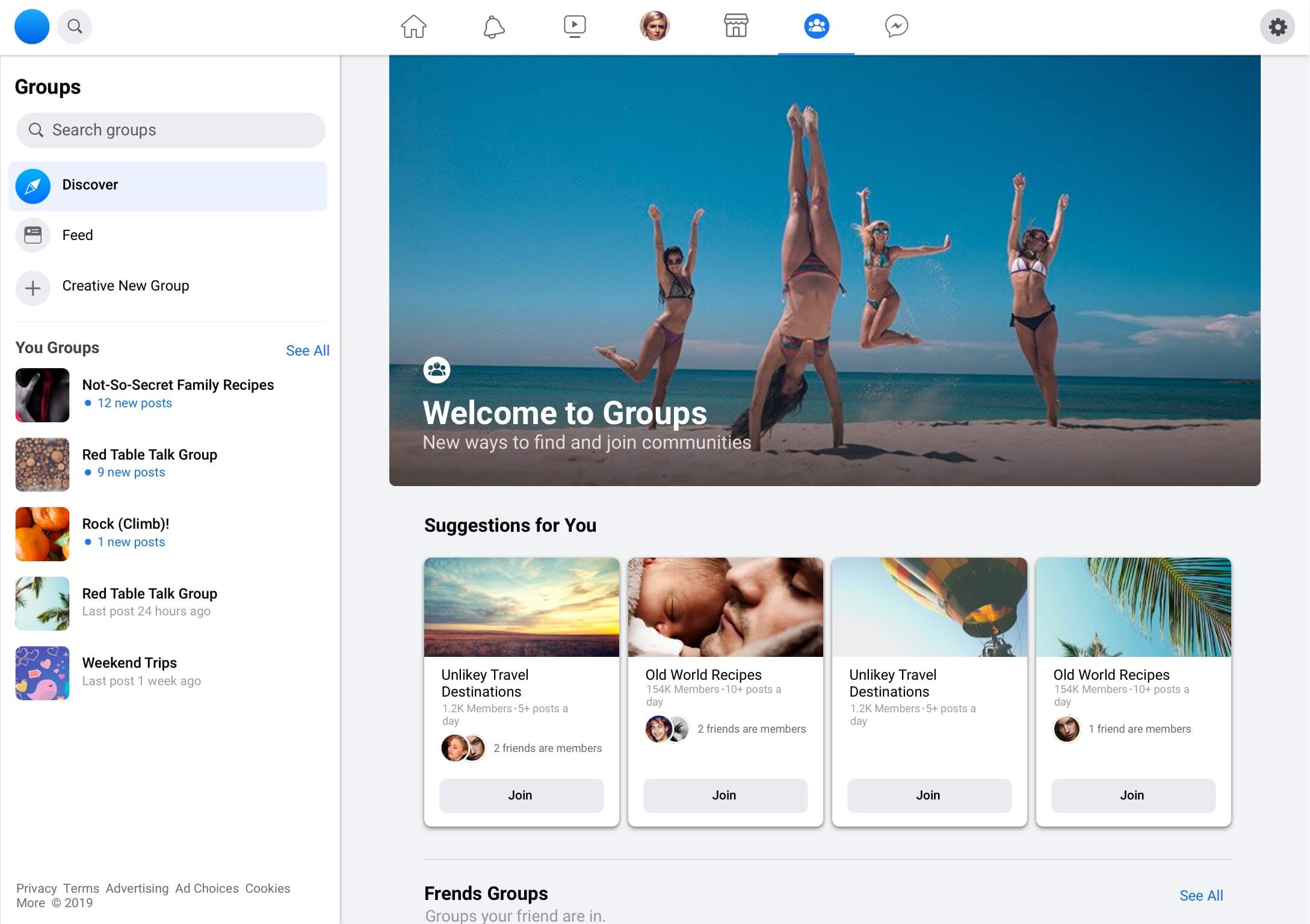Select Discover in the sidebar
The height and width of the screenshot is (924, 1310).
[x=90, y=185]
